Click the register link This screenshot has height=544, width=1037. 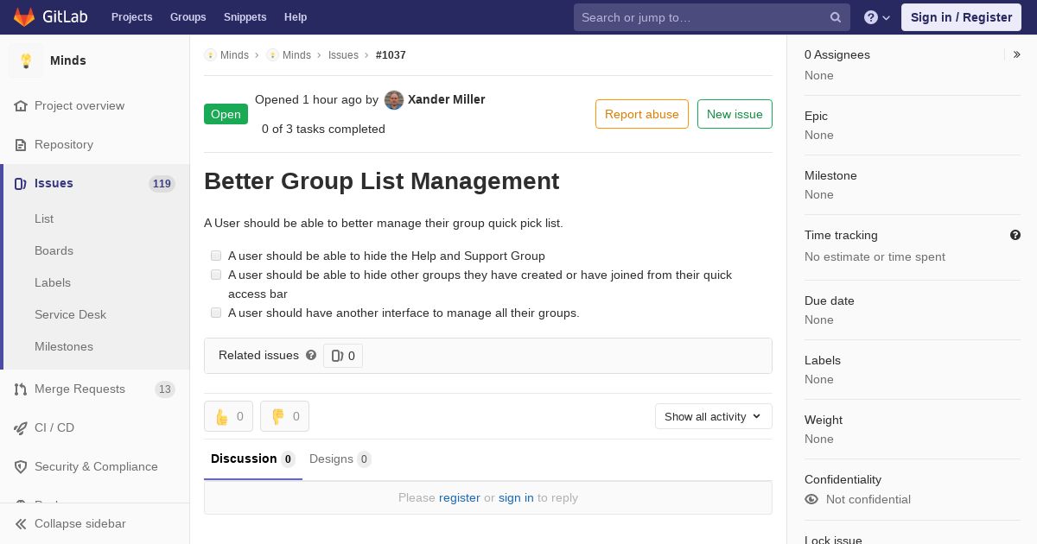(x=460, y=497)
